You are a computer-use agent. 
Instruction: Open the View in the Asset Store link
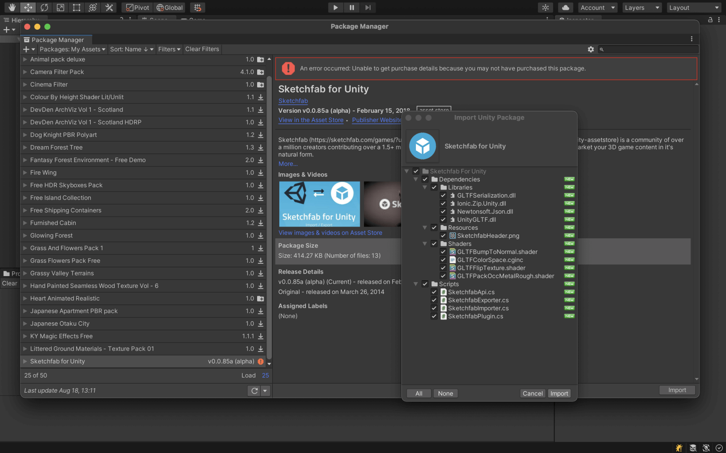click(311, 120)
